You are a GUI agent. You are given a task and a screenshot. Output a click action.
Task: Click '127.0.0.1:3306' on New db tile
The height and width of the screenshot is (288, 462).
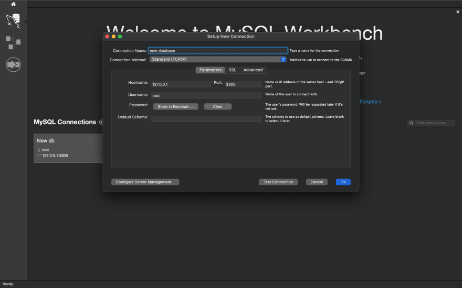coord(55,156)
